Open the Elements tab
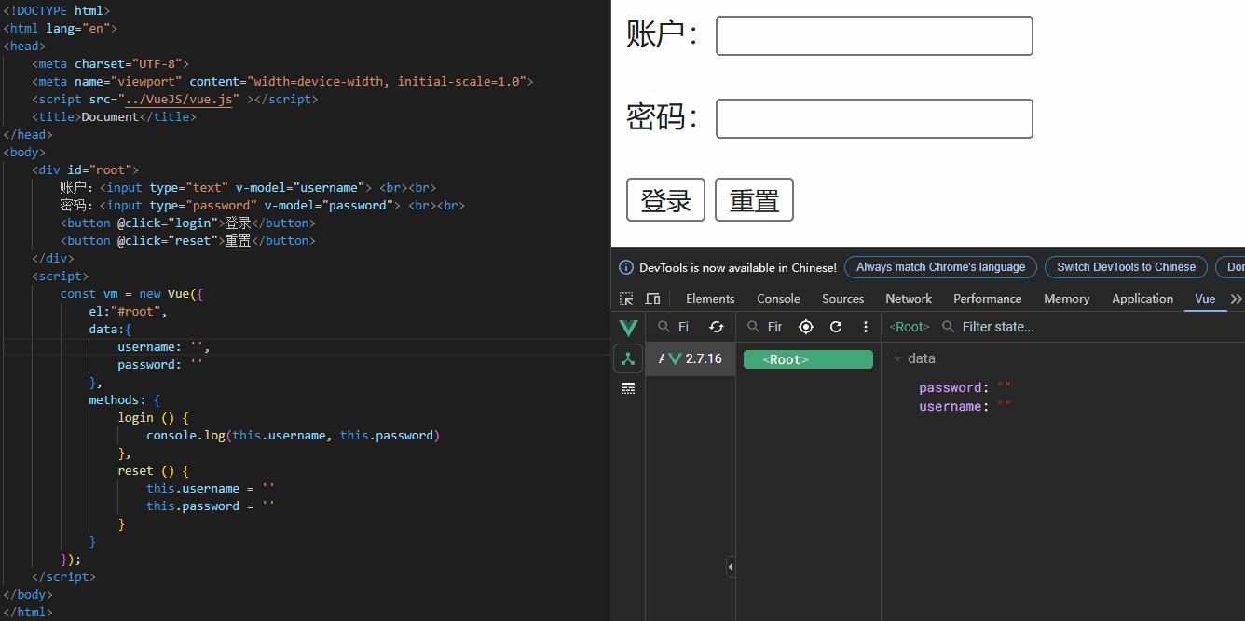 click(x=710, y=299)
